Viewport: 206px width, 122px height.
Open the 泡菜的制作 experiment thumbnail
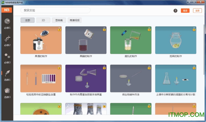176,40
